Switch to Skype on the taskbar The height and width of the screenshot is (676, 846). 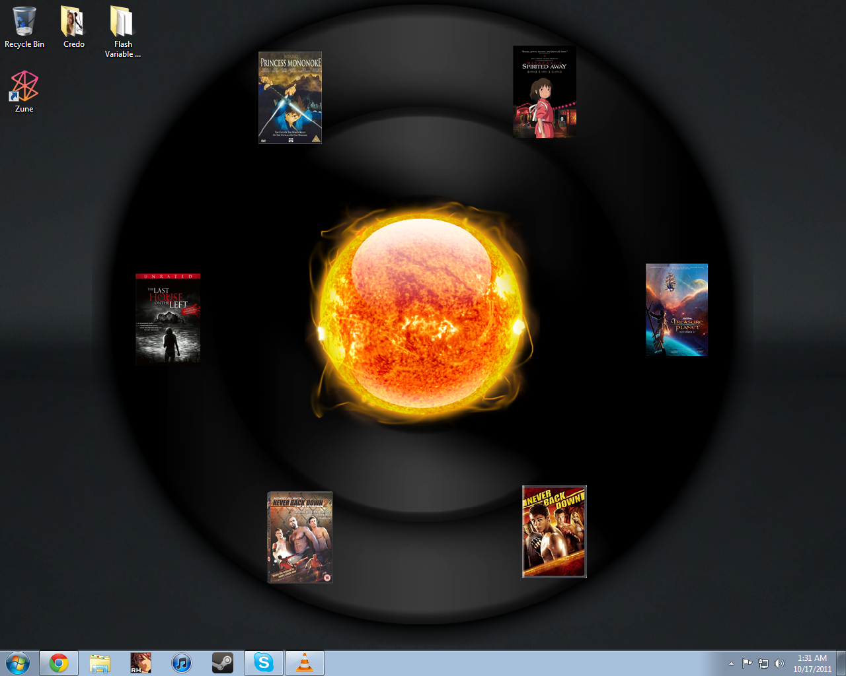(x=264, y=663)
